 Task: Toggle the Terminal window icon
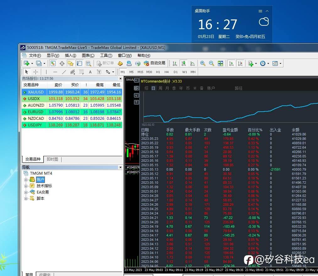click(x=79, y=63)
